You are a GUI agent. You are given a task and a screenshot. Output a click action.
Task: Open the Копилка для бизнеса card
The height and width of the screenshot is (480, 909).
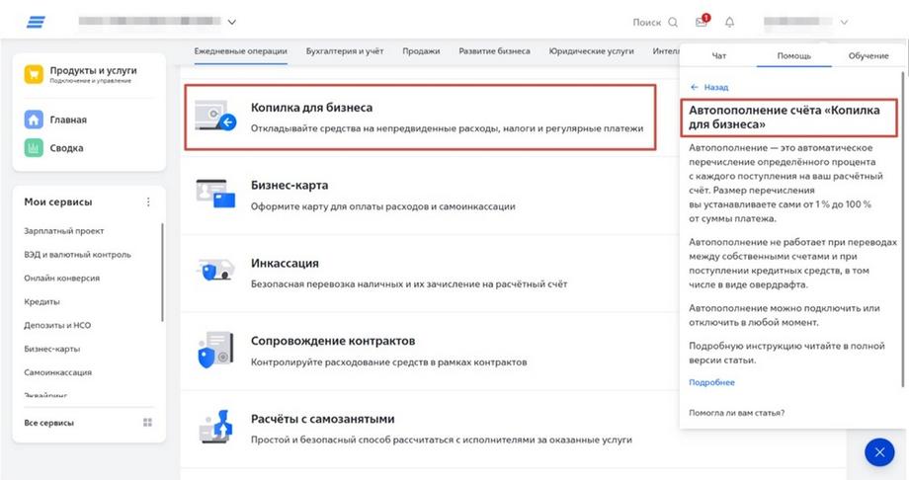[x=420, y=117]
